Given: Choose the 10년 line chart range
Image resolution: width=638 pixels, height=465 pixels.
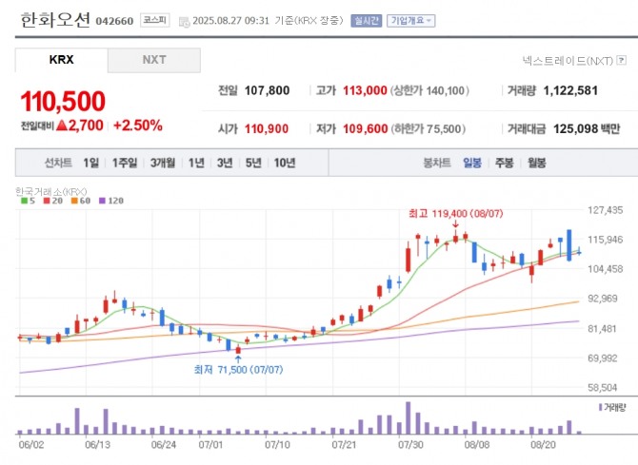Looking at the screenshot, I should (284, 163).
